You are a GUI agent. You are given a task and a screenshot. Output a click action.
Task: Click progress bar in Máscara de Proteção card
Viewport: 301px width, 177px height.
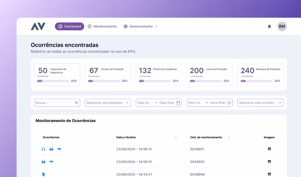(256, 81)
